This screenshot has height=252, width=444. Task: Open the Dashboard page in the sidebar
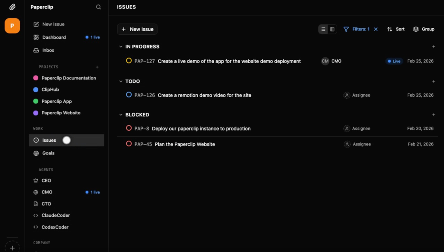click(x=54, y=37)
